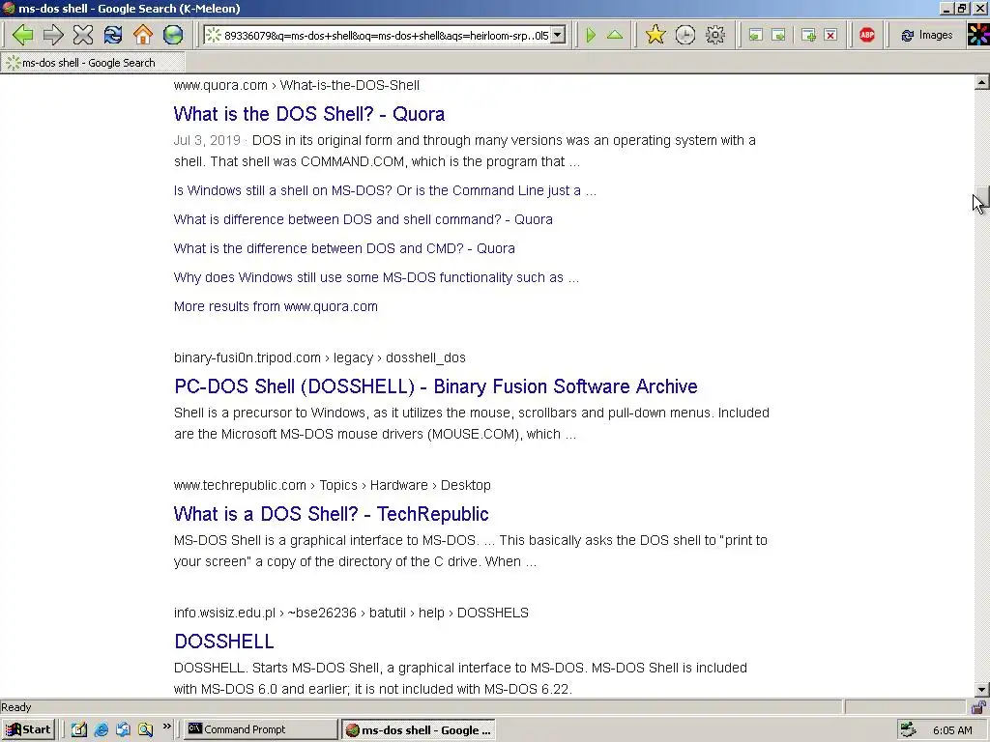Click the vertical scrollbar thumb
990x742 pixels.
point(982,198)
